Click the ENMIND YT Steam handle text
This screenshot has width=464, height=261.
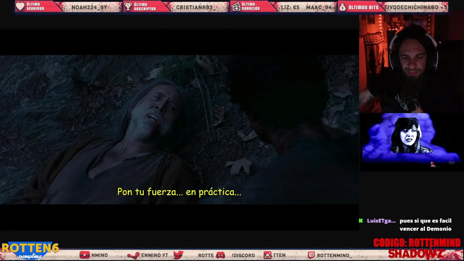tap(154, 255)
